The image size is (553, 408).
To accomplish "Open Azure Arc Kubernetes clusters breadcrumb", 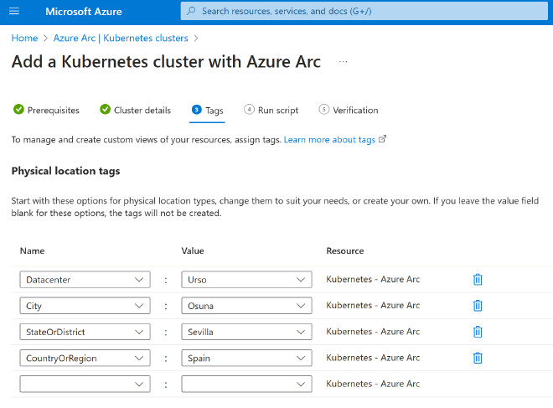I will click(x=121, y=38).
